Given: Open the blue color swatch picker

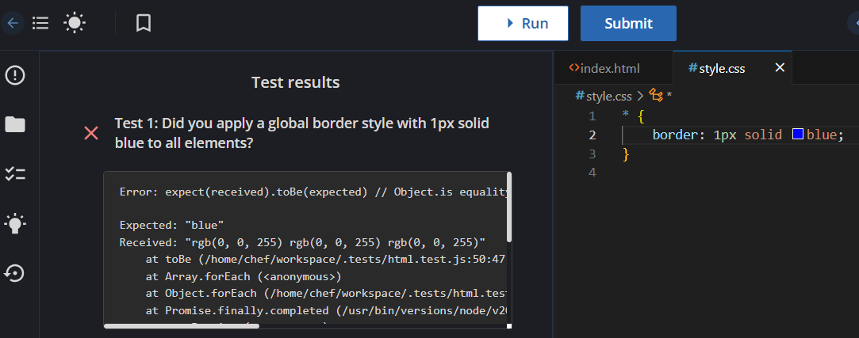Looking at the screenshot, I should (798, 134).
